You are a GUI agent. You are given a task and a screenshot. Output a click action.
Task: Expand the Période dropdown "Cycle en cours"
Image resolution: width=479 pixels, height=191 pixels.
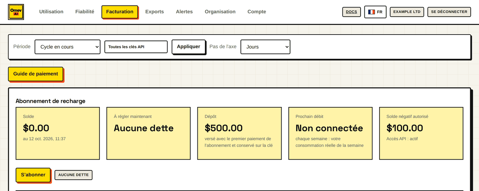pos(67,47)
